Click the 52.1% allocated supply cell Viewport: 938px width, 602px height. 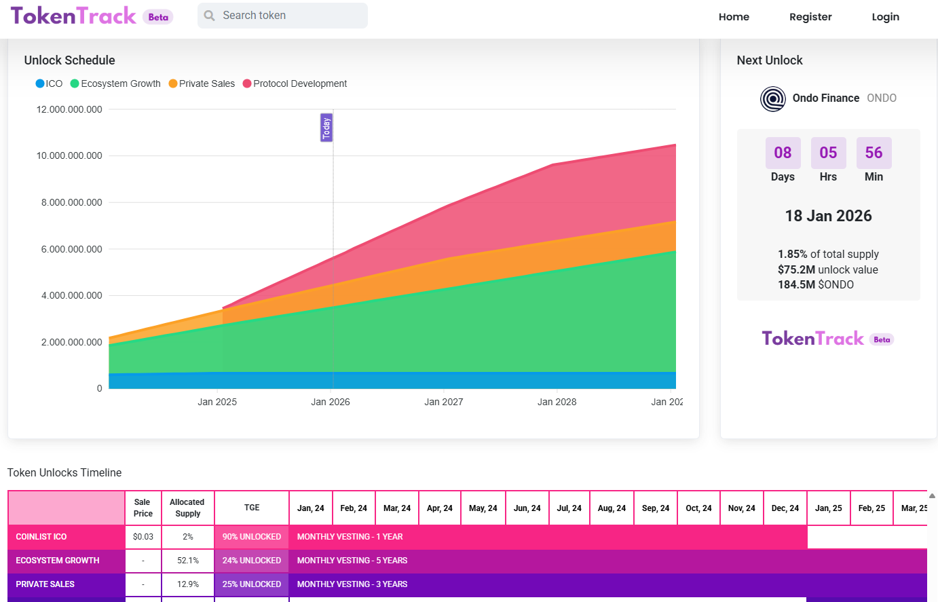[187, 561]
